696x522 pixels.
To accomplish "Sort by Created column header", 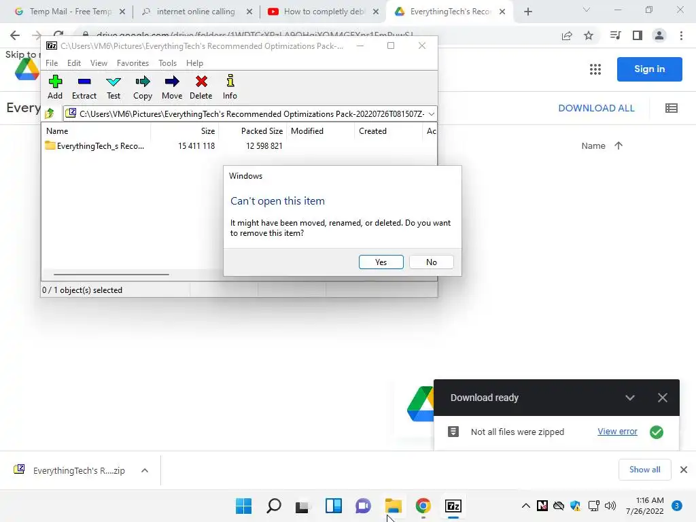I will pos(388,131).
